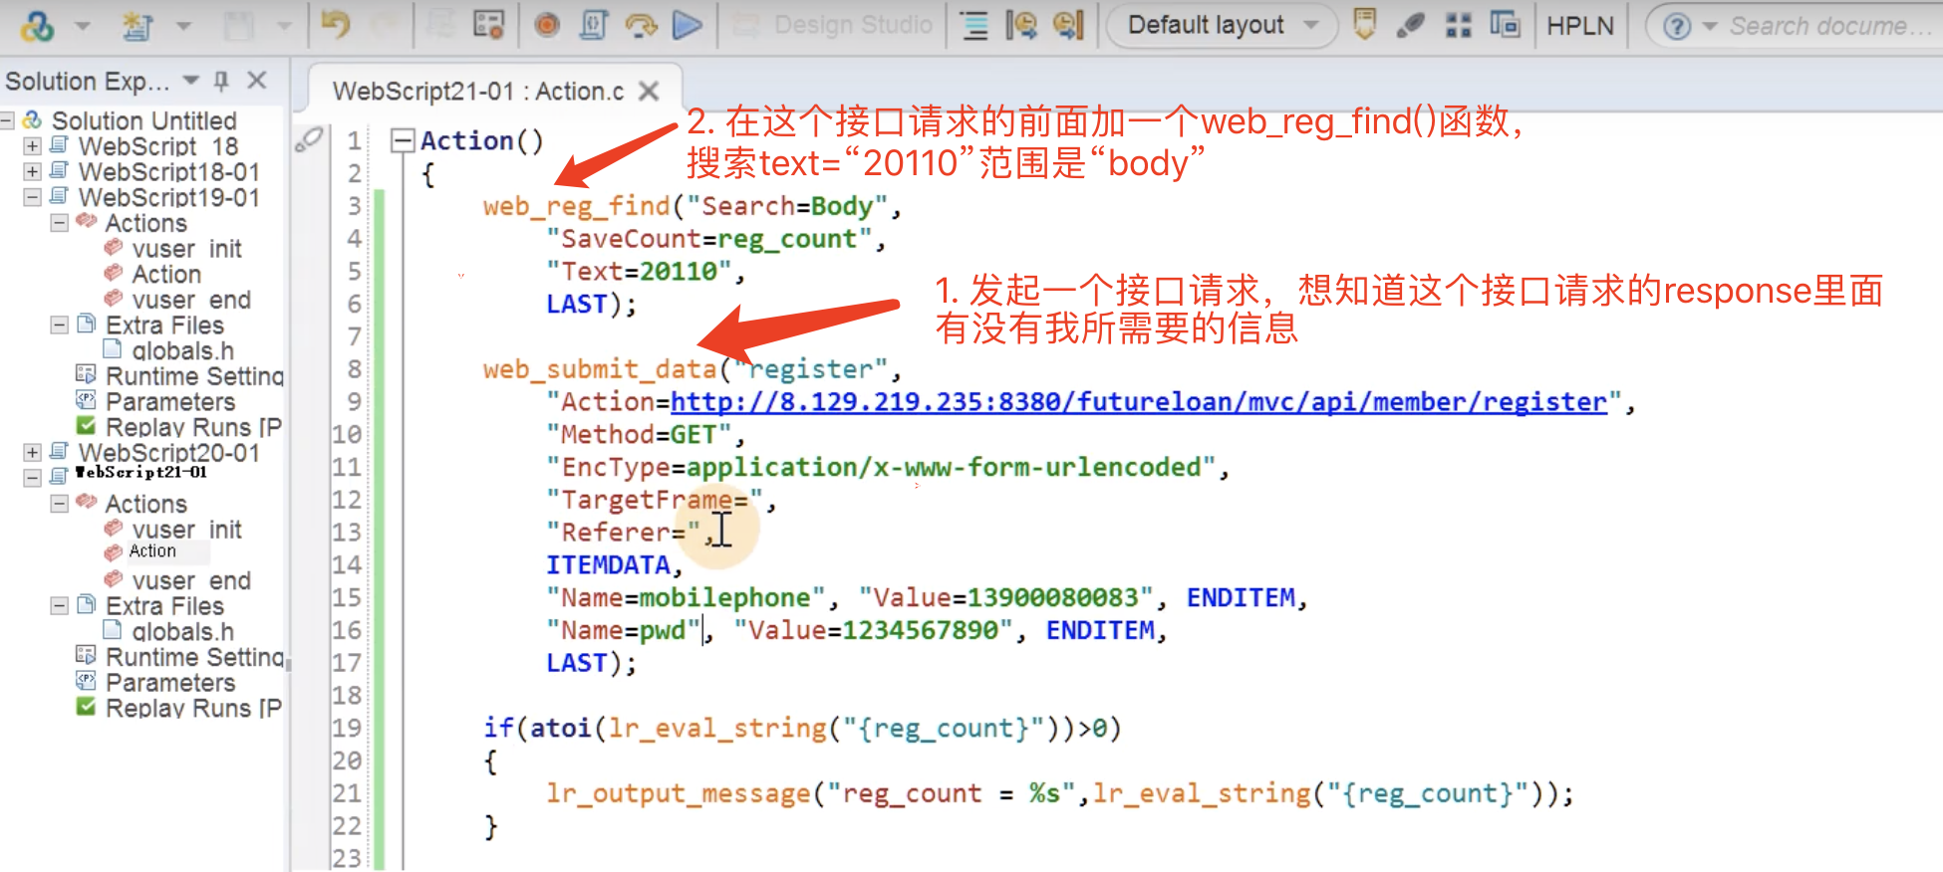Open vuser_init under WebScript19-01

(186, 249)
